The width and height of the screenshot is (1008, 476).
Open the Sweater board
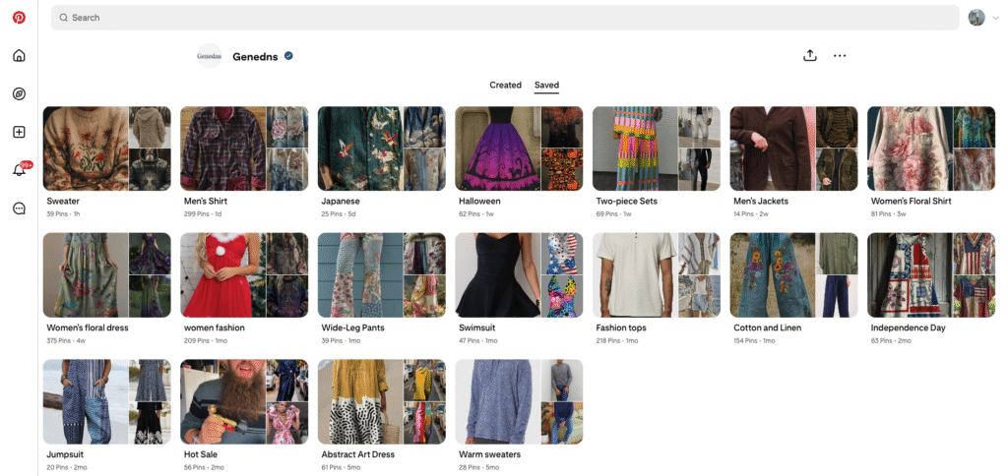click(x=106, y=149)
